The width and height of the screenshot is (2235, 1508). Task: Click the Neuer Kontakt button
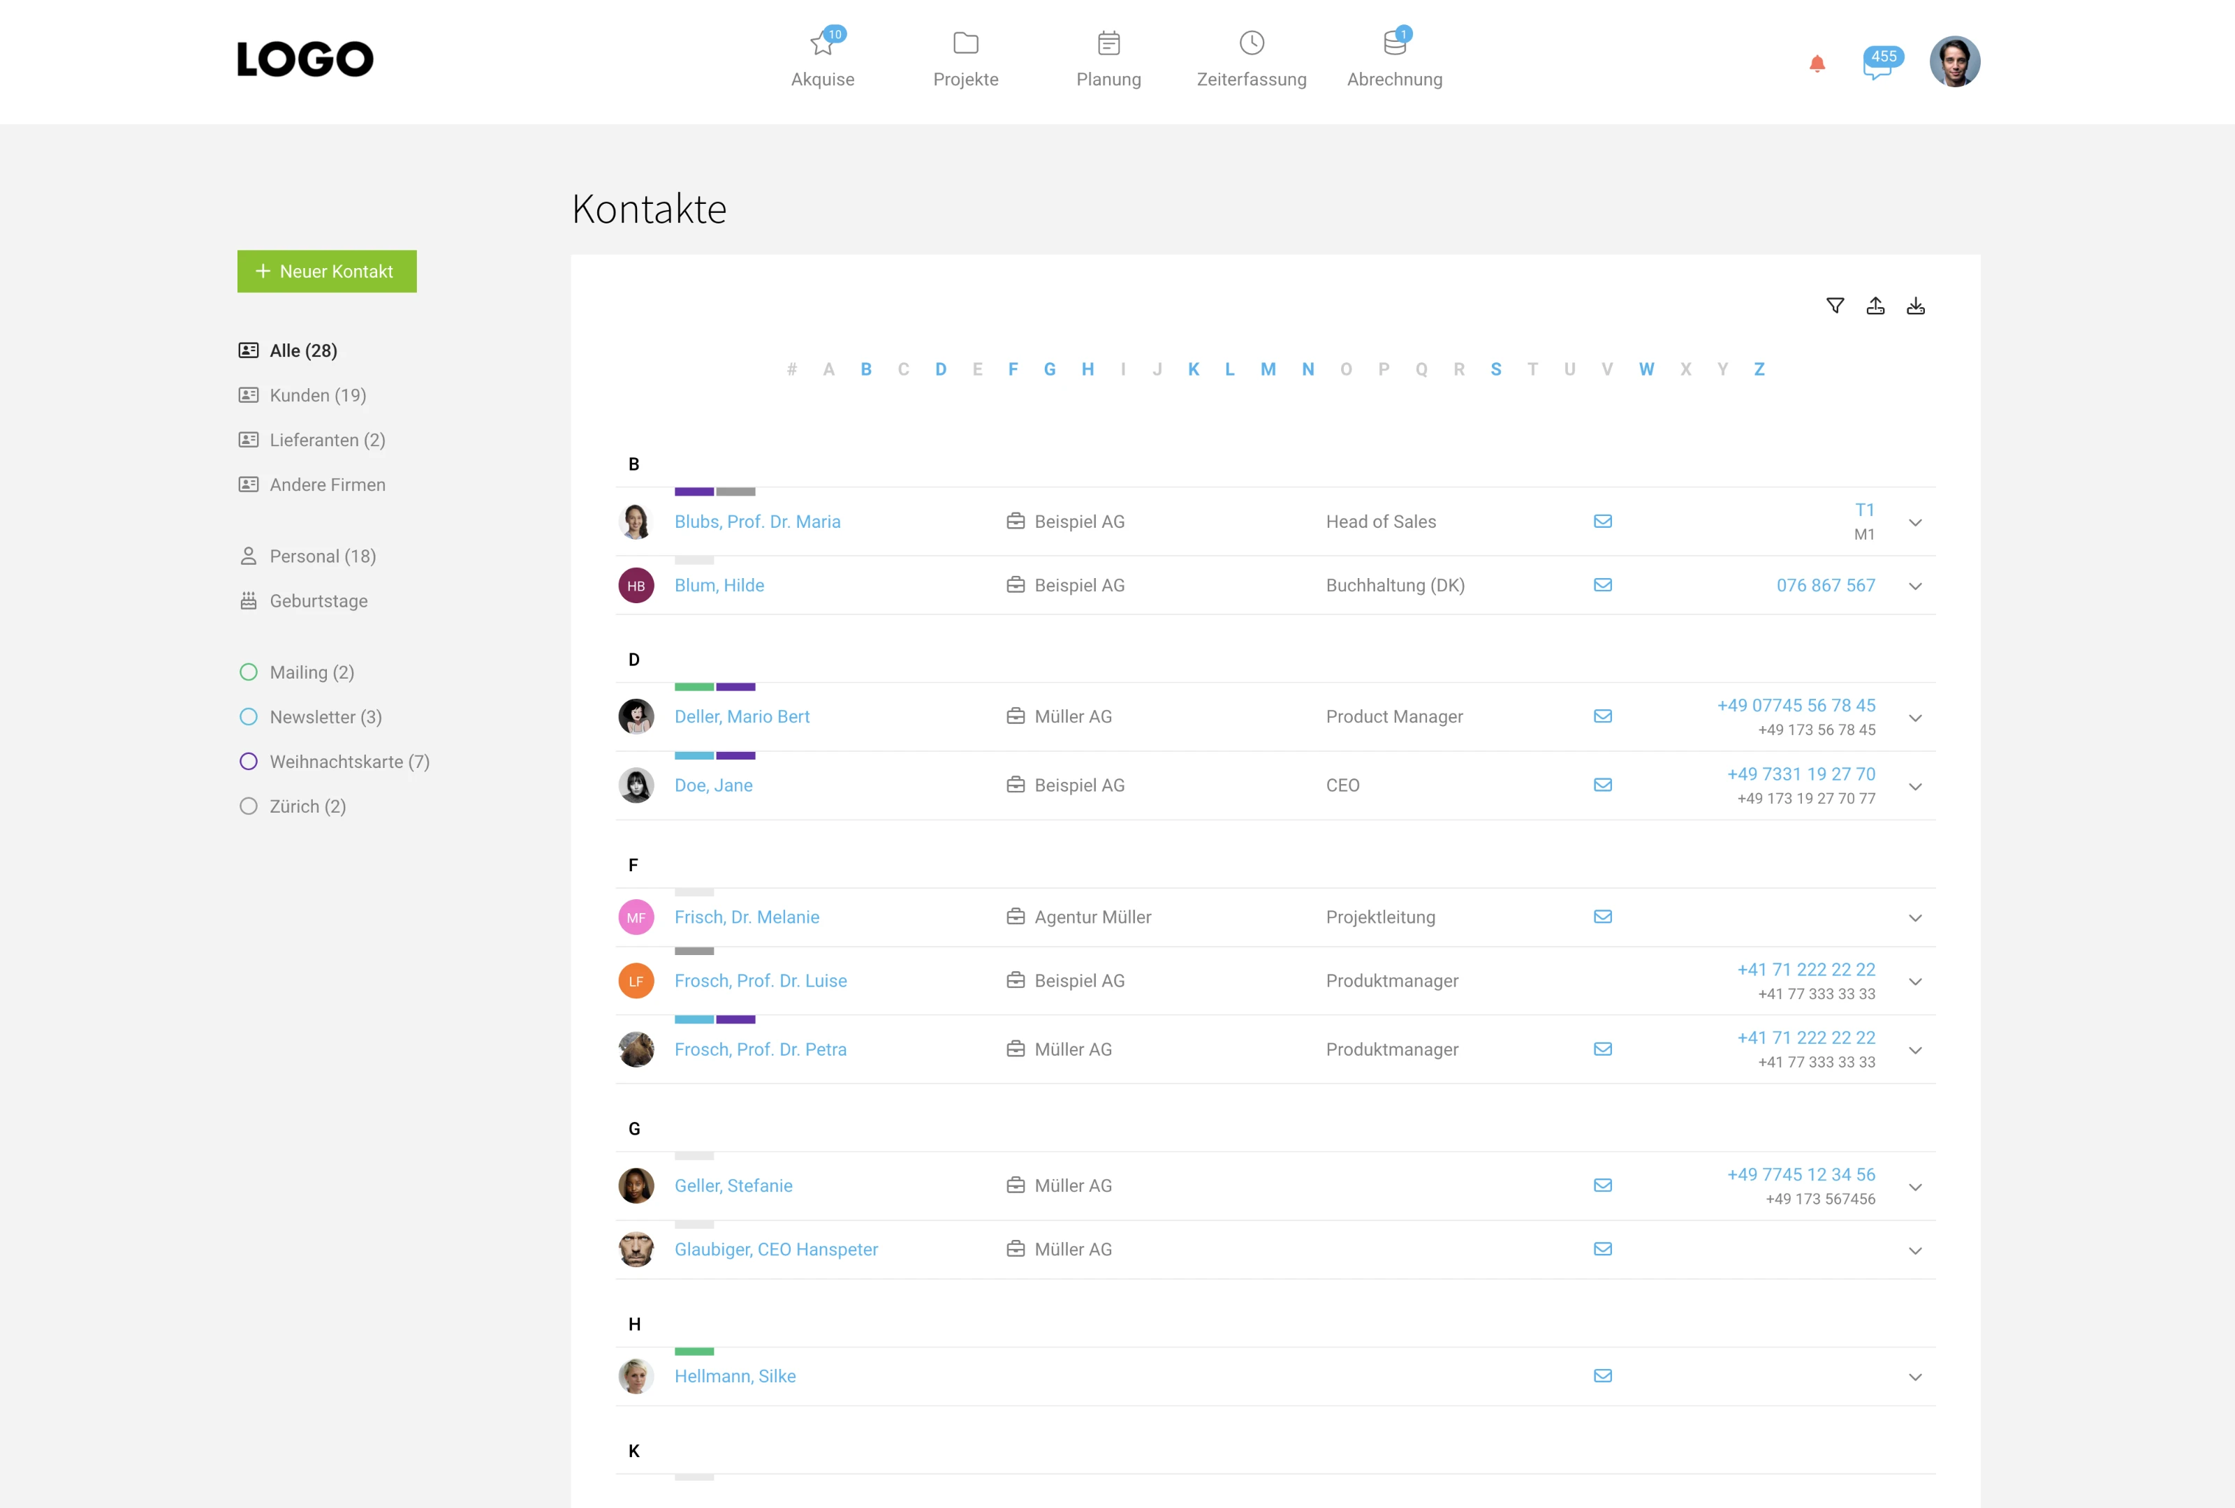pyautogui.click(x=327, y=272)
